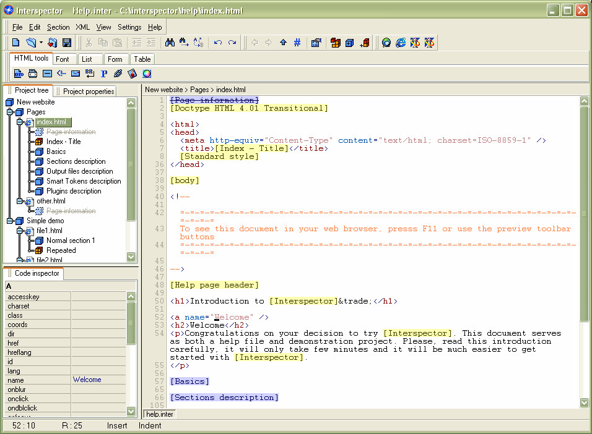Image resolution: width=592 pixels, height=434 pixels.
Task: Click the name attribute value Welcome
Action: coord(99,380)
